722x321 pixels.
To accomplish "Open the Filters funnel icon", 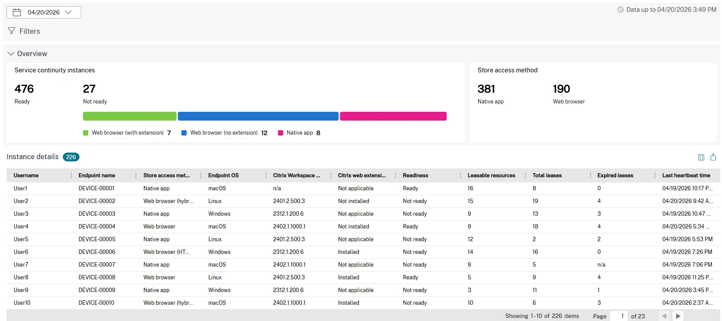I will 12,31.
